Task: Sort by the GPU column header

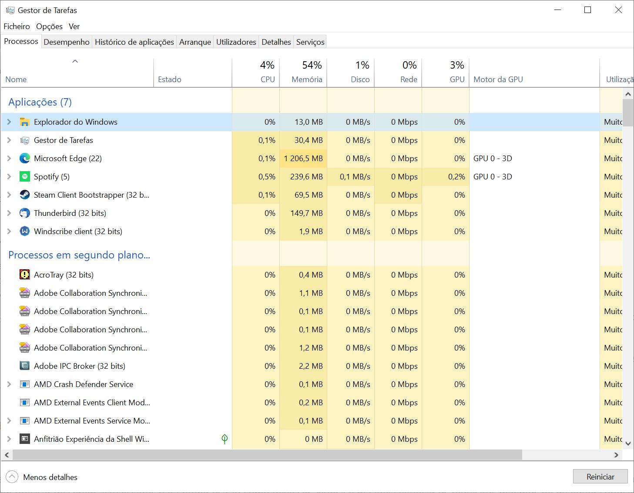Action: tap(446, 73)
